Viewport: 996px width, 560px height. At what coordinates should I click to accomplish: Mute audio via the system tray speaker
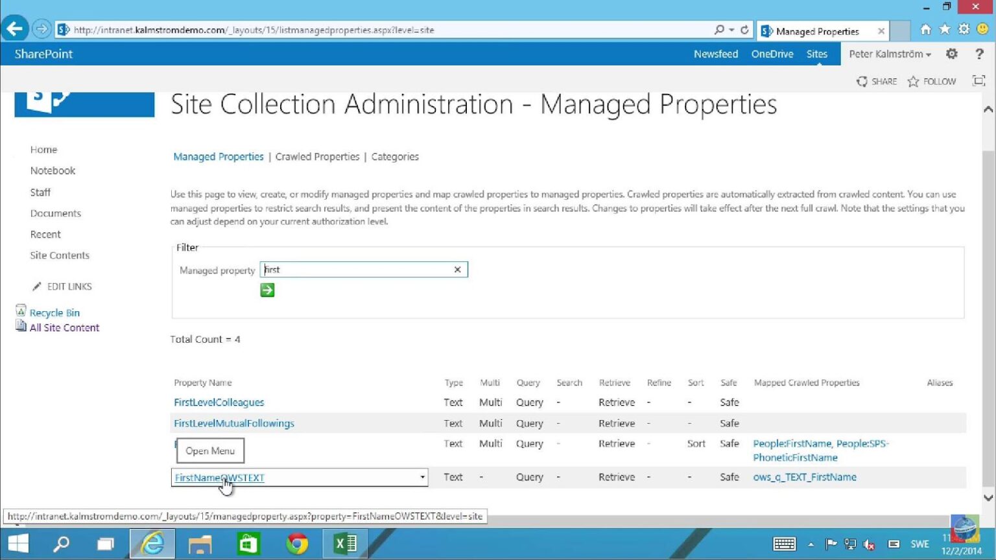coord(869,544)
